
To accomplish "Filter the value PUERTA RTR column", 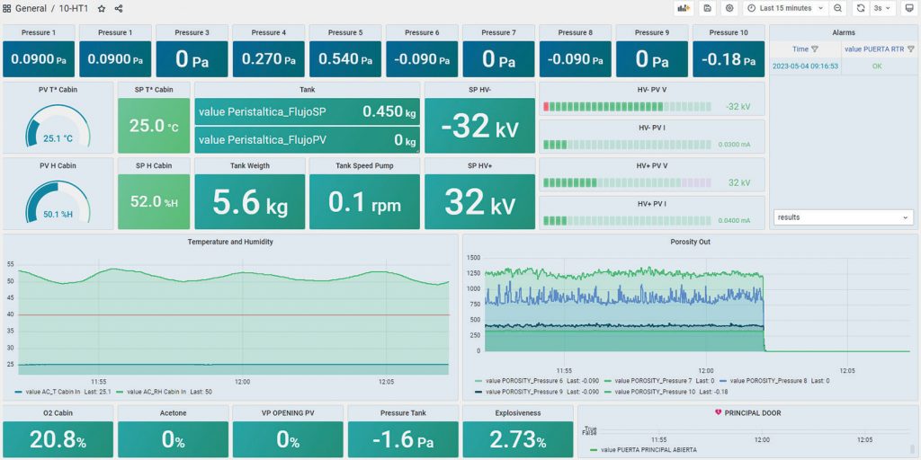I will [x=910, y=49].
